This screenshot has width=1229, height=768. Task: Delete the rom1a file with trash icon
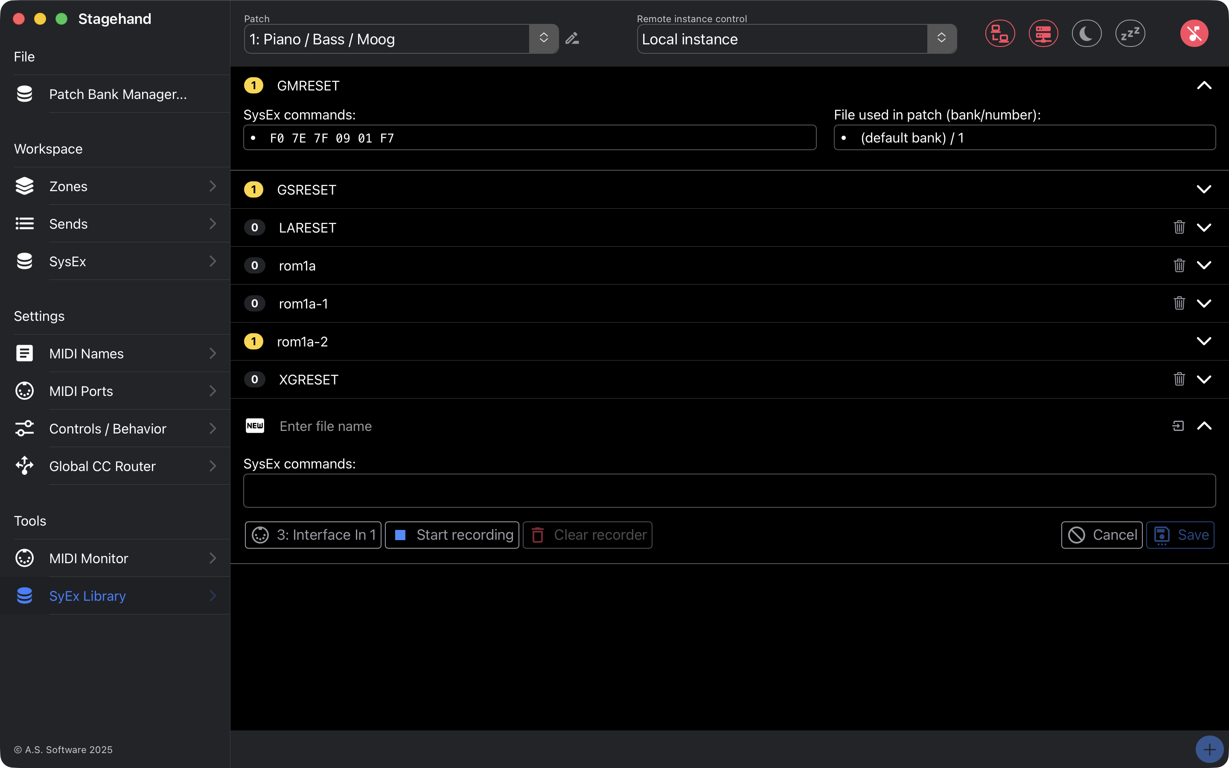[x=1179, y=265]
